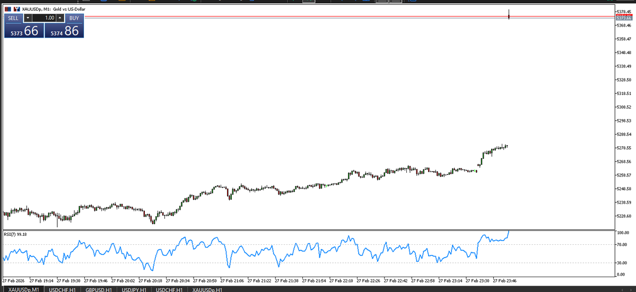Click the chart title XAUUSDp, M1: Gold vs US-Dollar
Viewport: 636px width, 292px height.
pyautogui.click(x=54, y=8)
